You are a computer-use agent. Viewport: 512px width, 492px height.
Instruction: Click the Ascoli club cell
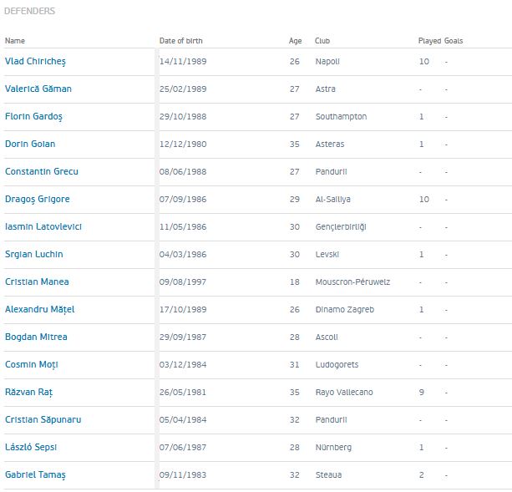coord(327,337)
